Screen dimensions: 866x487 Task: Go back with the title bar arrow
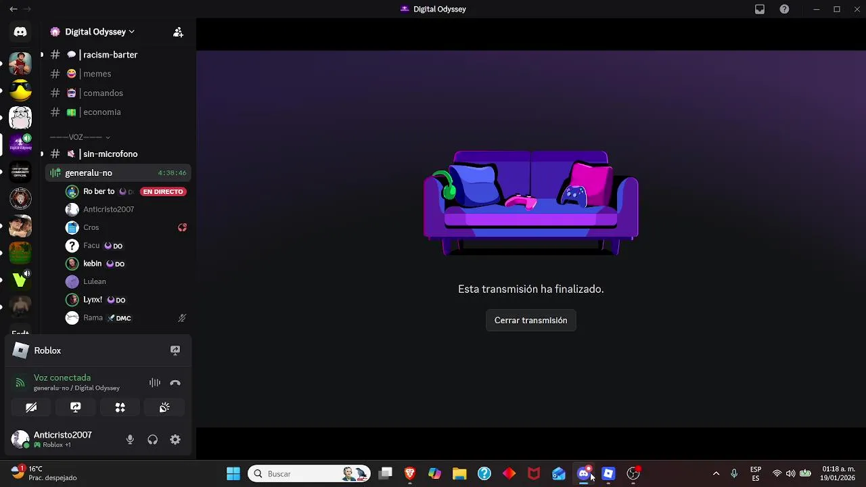(13, 9)
